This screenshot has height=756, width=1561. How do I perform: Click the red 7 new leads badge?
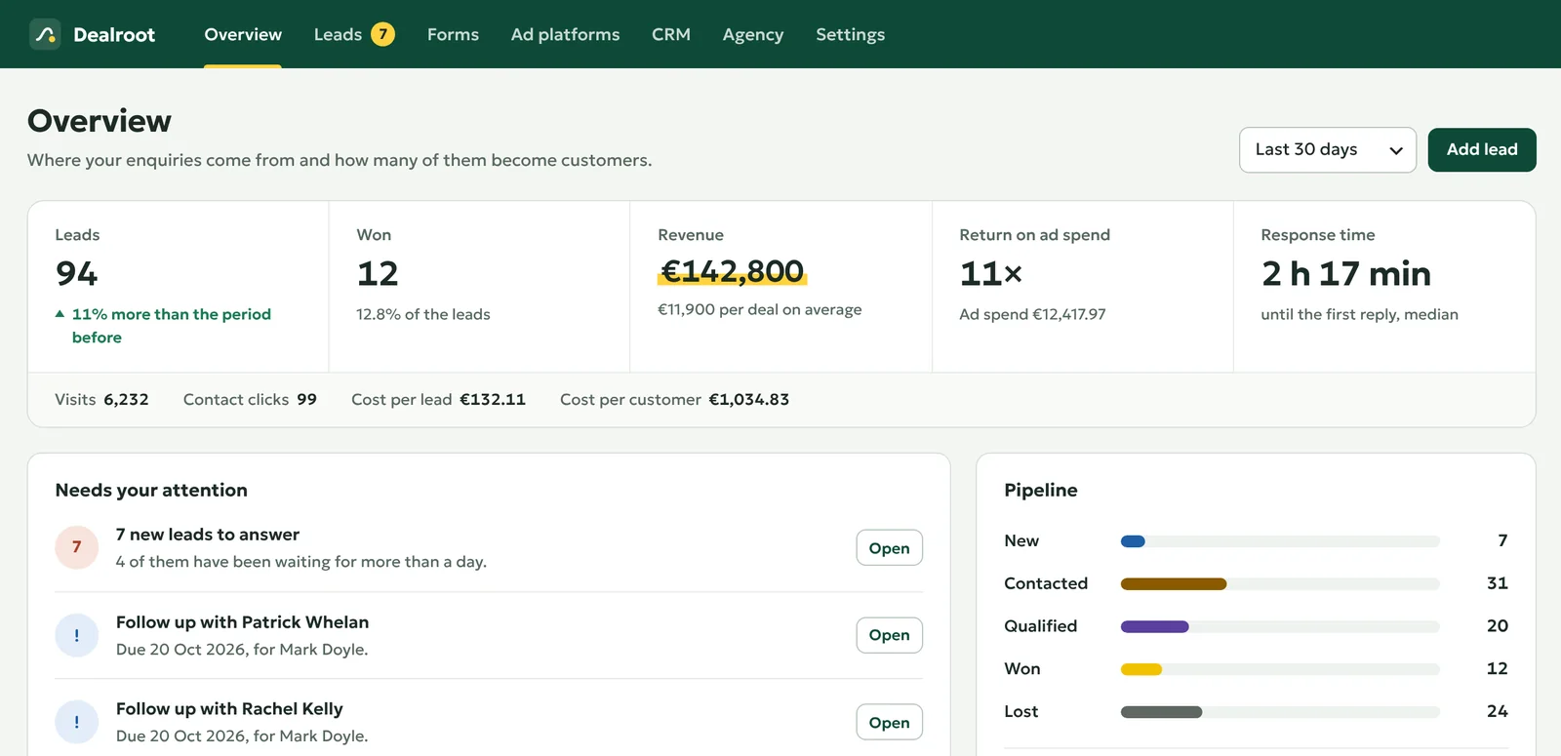tap(77, 547)
